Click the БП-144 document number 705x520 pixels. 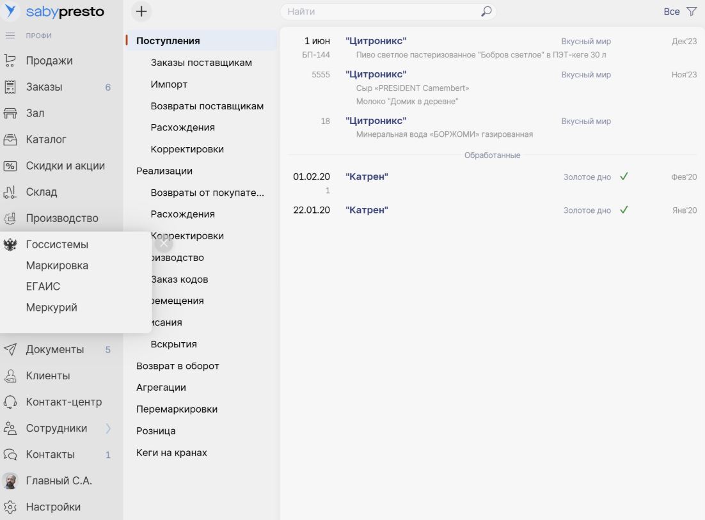tap(315, 55)
